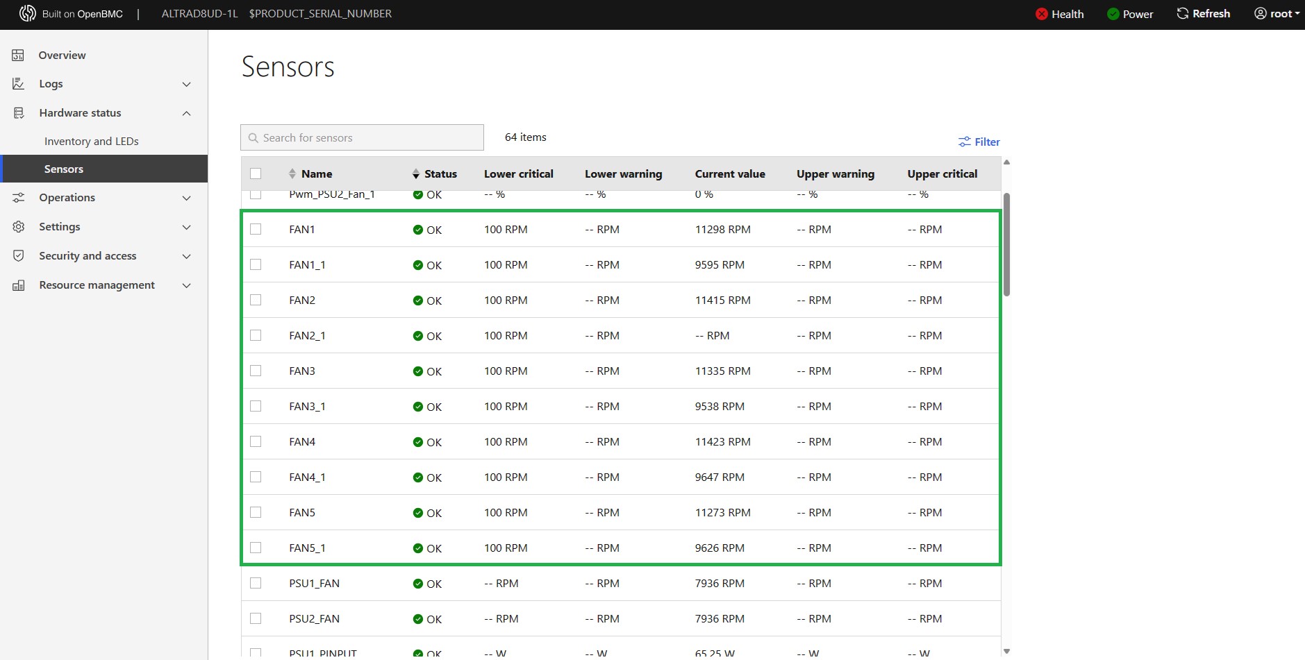Click the scrollbar up arrow
Image resolution: width=1305 pixels, height=660 pixels.
1007,162
